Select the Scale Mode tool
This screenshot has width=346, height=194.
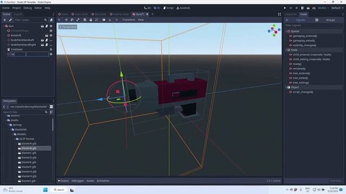pos(78,20)
